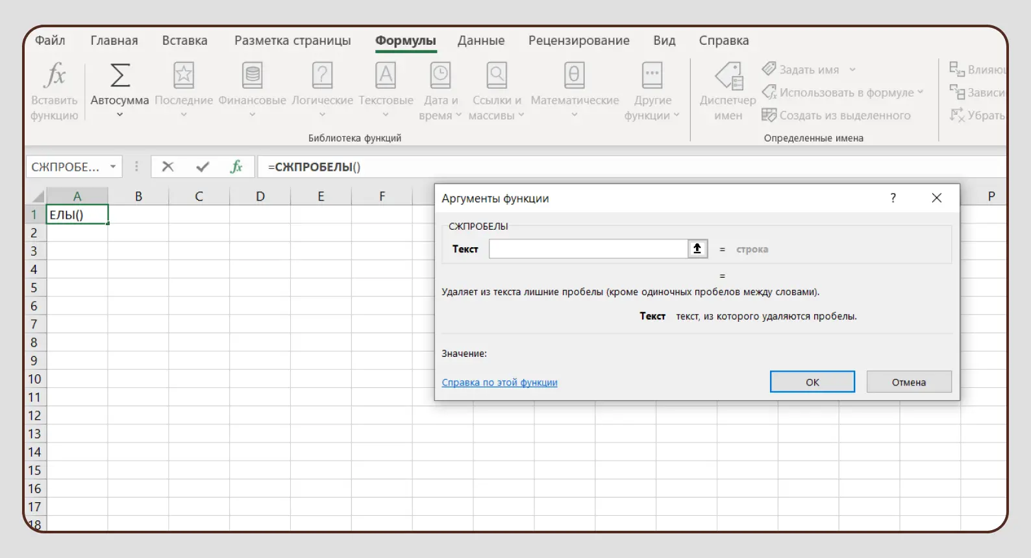1031x558 pixels.
Task: Switch to the Данные tab
Action: coord(481,40)
